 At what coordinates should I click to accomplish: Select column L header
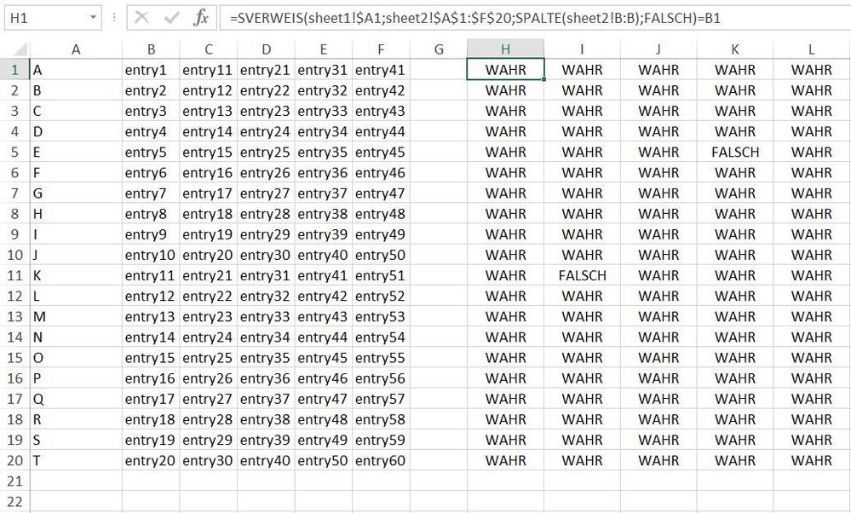811,49
